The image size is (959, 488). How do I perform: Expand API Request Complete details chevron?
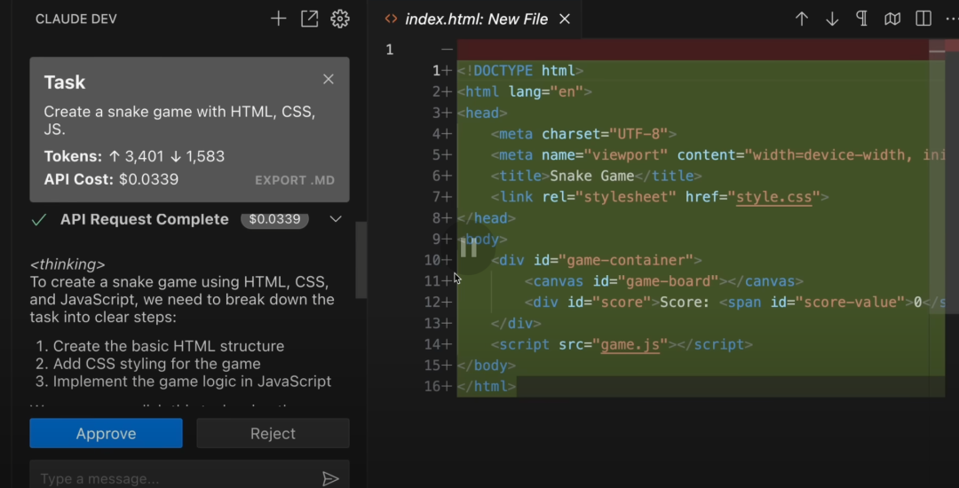pyautogui.click(x=336, y=219)
